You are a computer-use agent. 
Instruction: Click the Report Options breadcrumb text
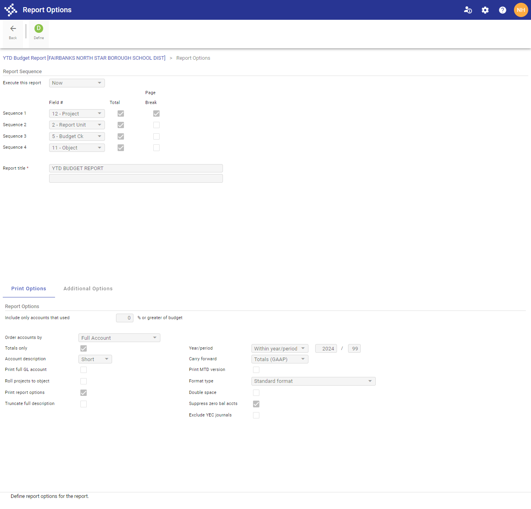pyautogui.click(x=193, y=58)
